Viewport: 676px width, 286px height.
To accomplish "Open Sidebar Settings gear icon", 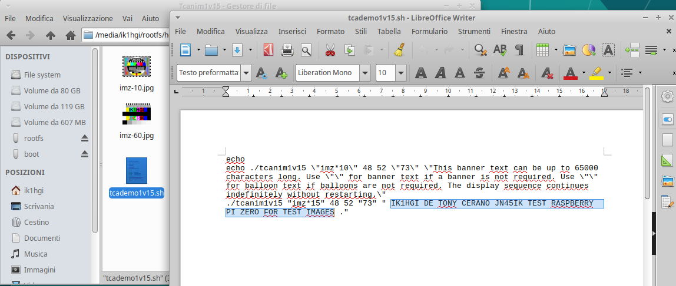I will [x=667, y=96].
